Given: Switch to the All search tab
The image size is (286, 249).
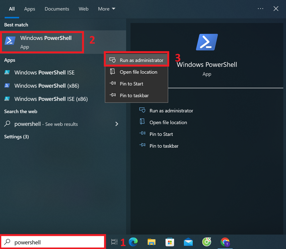Looking at the screenshot, I should [x=12, y=9].
